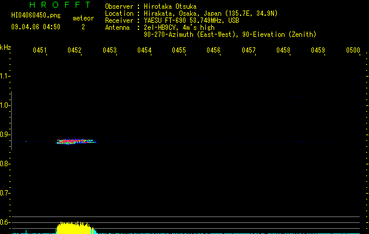Click the 0456 time marker
Viewport: 369px width, 234px height.
coord(214,50)
